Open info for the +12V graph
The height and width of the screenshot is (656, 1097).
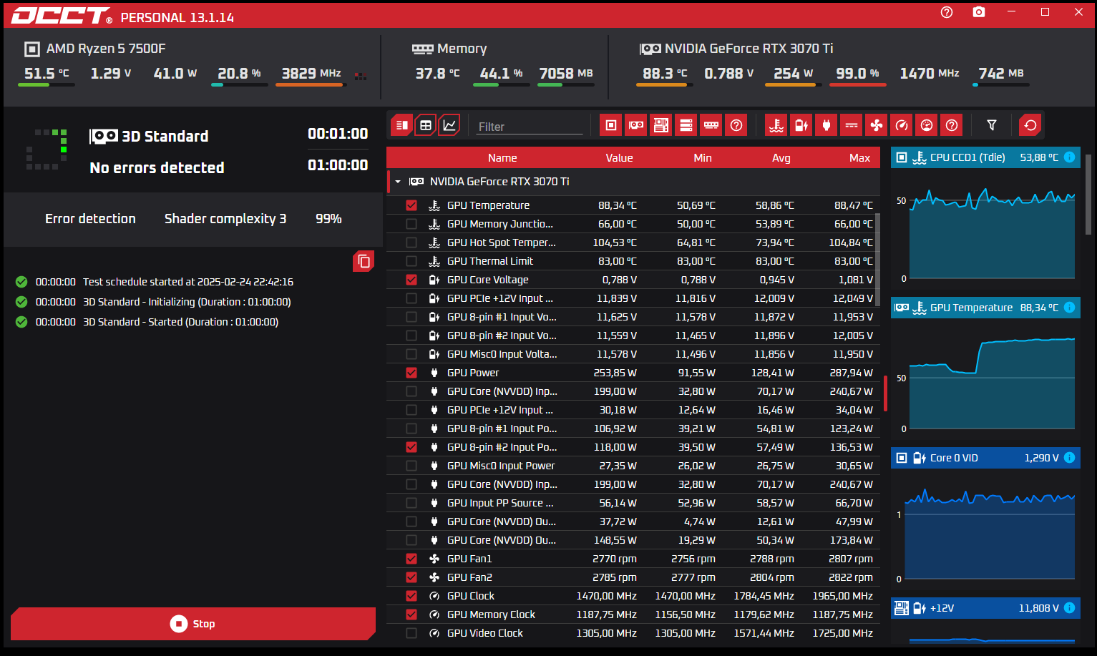coord(1069,608)
